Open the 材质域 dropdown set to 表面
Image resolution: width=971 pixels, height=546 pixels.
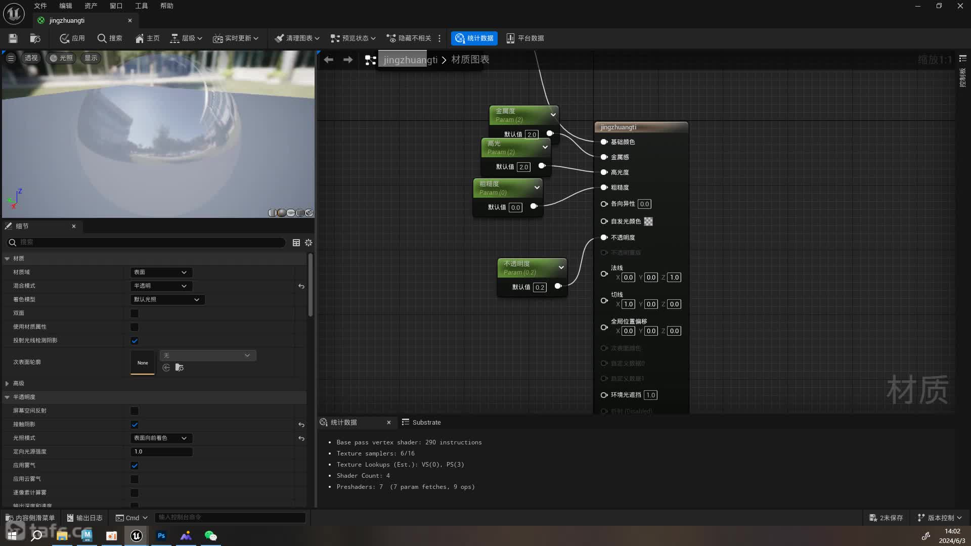(161, 272)
